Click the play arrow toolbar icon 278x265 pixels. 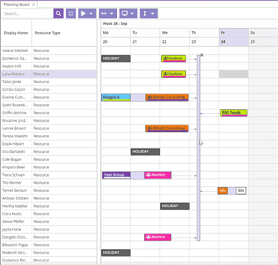(x=83, y=13)
